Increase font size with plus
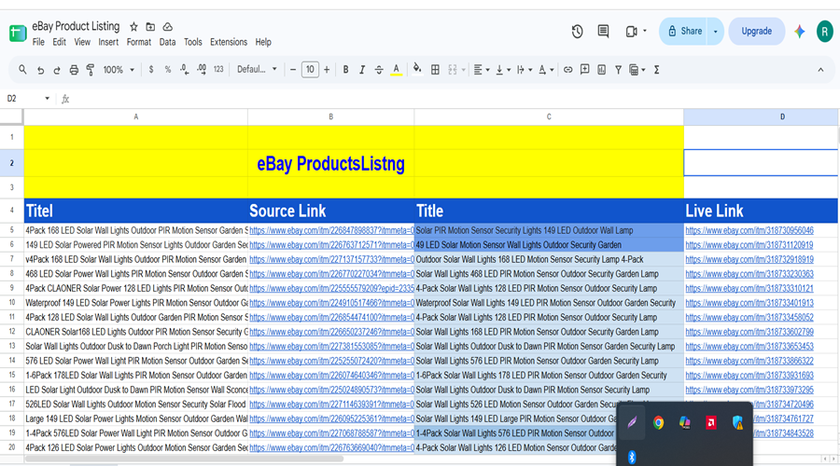840x466 pixels. [327, 70]
